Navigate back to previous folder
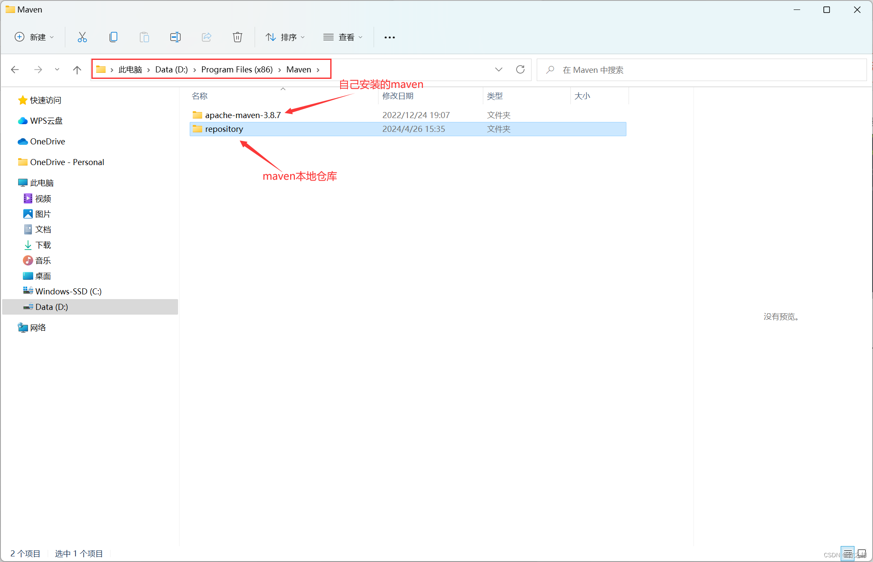This screenshot has height=562, width=873. [15, 69]
